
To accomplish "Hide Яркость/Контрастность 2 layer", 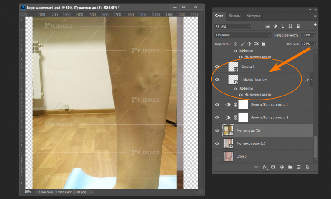I will 217,118.
